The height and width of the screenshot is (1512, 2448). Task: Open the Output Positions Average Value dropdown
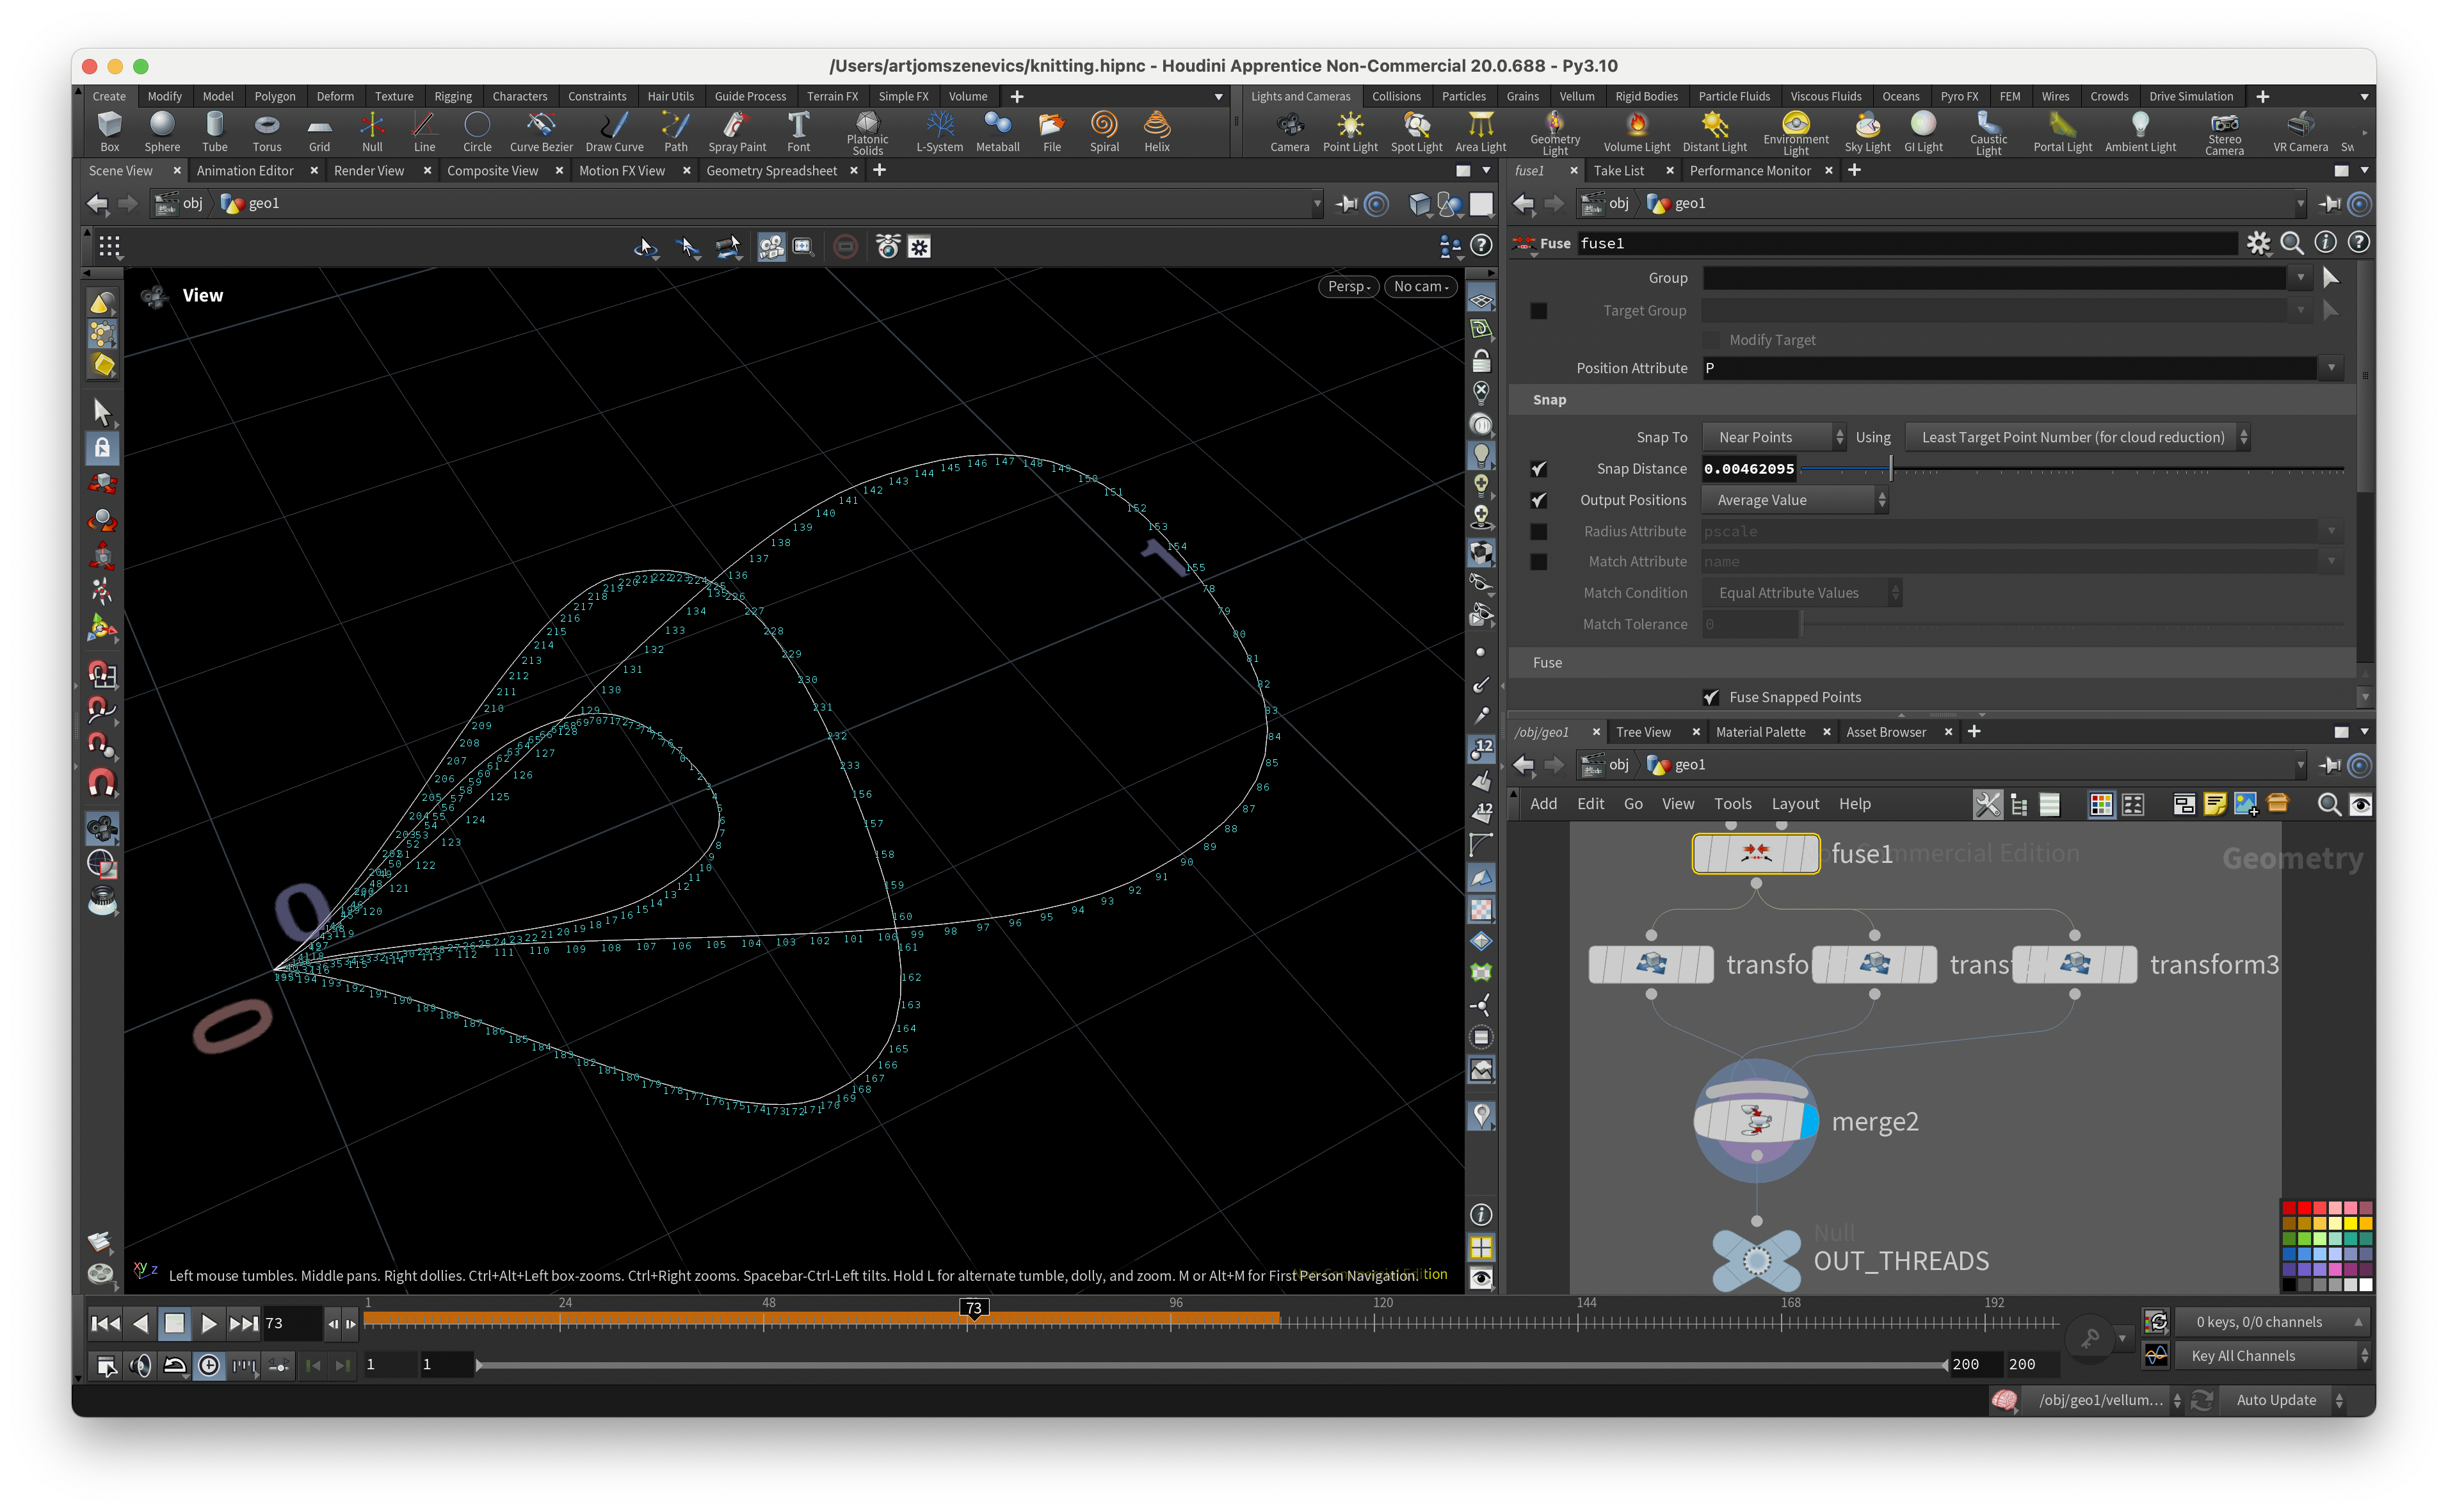pos(1794,500)
